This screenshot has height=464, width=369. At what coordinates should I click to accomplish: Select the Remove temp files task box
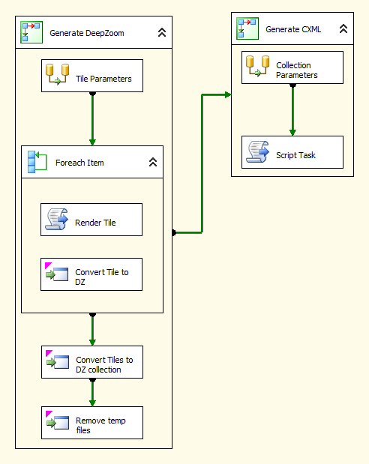[x=92, y=423]
